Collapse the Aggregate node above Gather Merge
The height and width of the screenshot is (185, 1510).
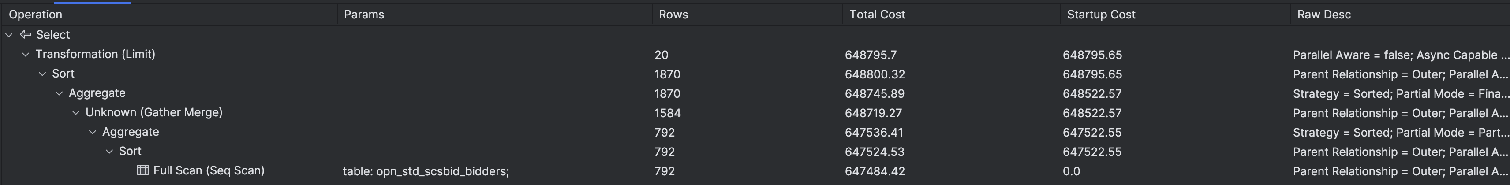click(x=59, y=93)
